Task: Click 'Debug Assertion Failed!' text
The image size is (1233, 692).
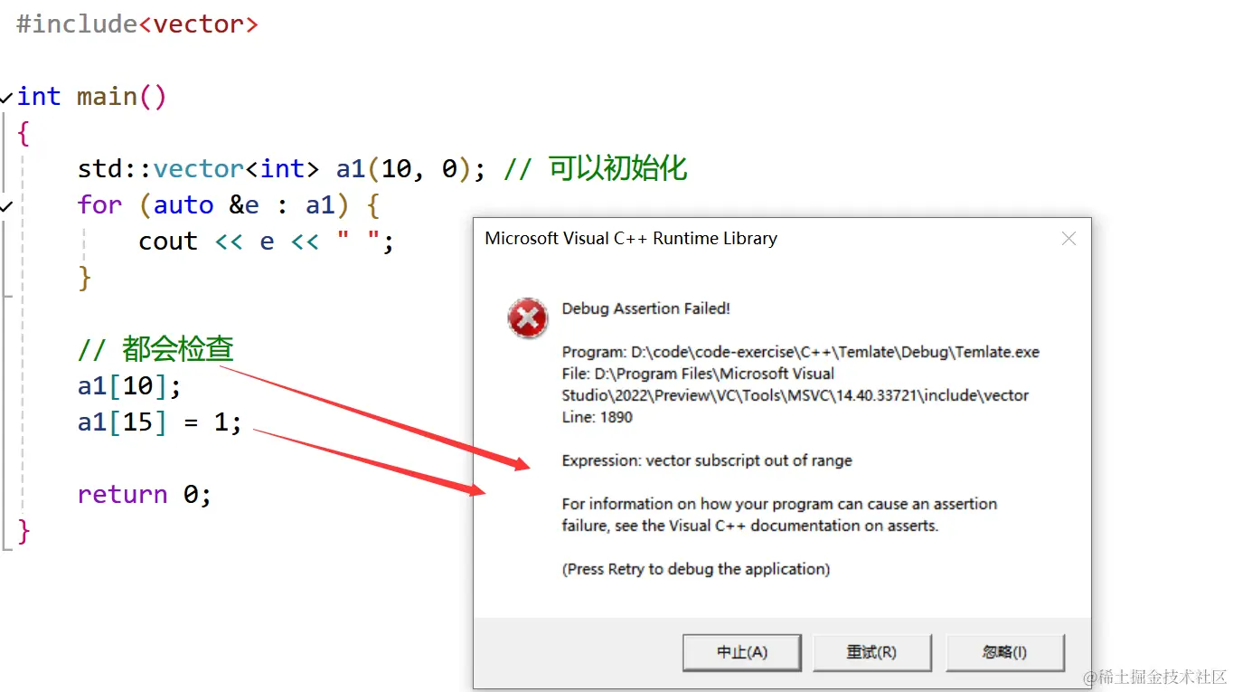Action: (645, 308)
